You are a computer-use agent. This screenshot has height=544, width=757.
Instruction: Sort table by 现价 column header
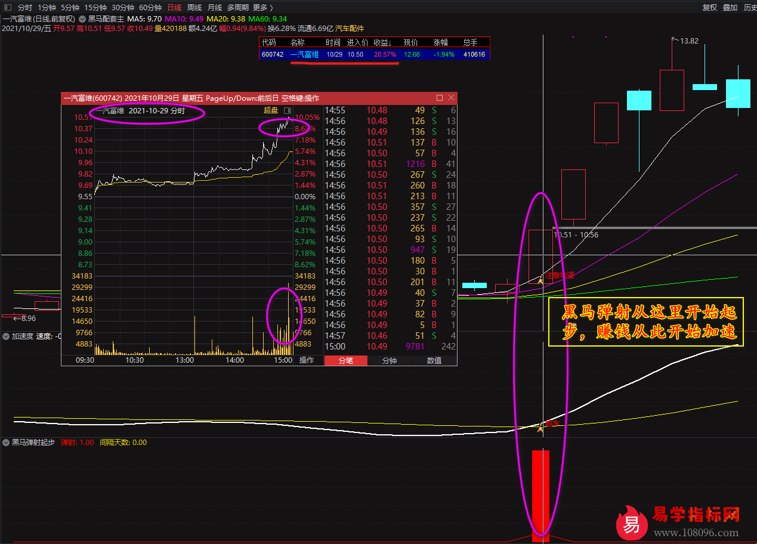(x=411, y=42)
